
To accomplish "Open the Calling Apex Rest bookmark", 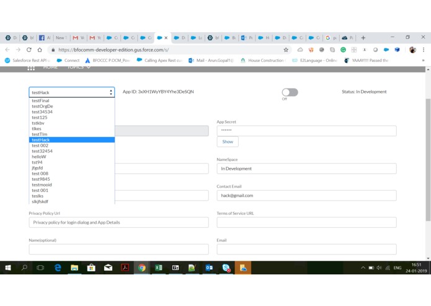I will click(159, 60).
